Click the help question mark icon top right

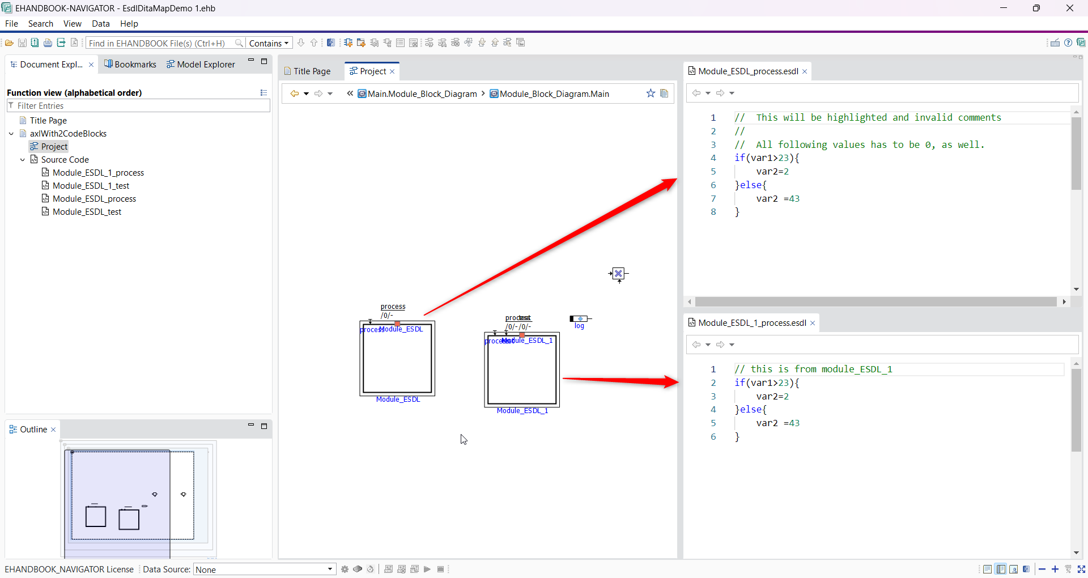(1068, 43)
